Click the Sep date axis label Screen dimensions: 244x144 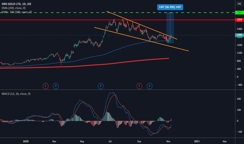[x=139, y=141]
